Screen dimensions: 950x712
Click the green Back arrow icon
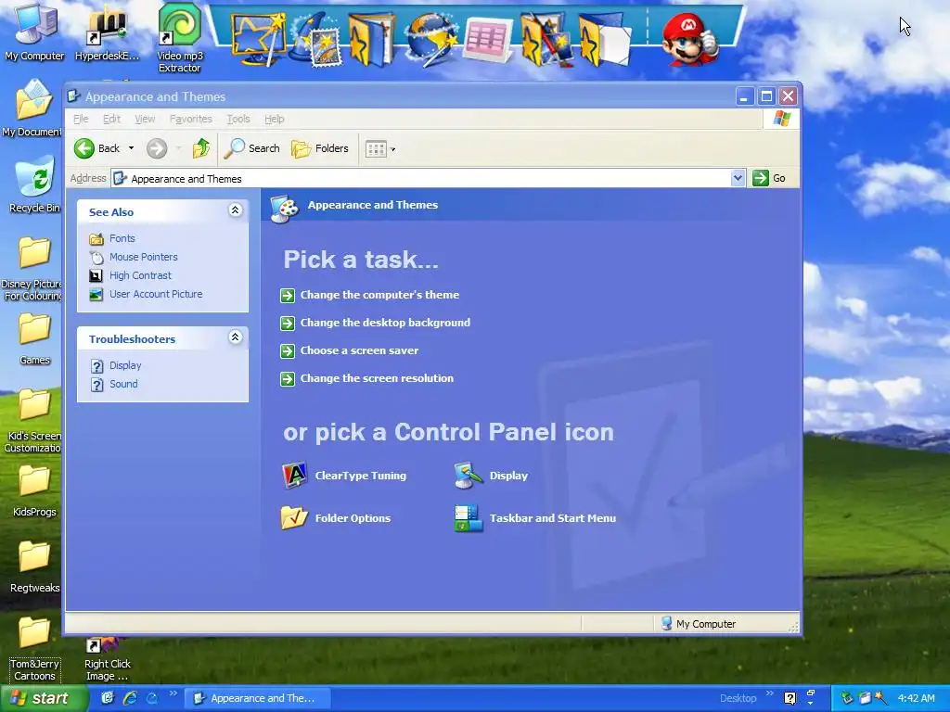pyautogui.click(x=84, y=148)
